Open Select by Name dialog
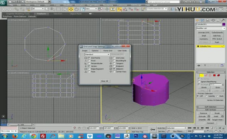227x139 pixels. point(53,9)
